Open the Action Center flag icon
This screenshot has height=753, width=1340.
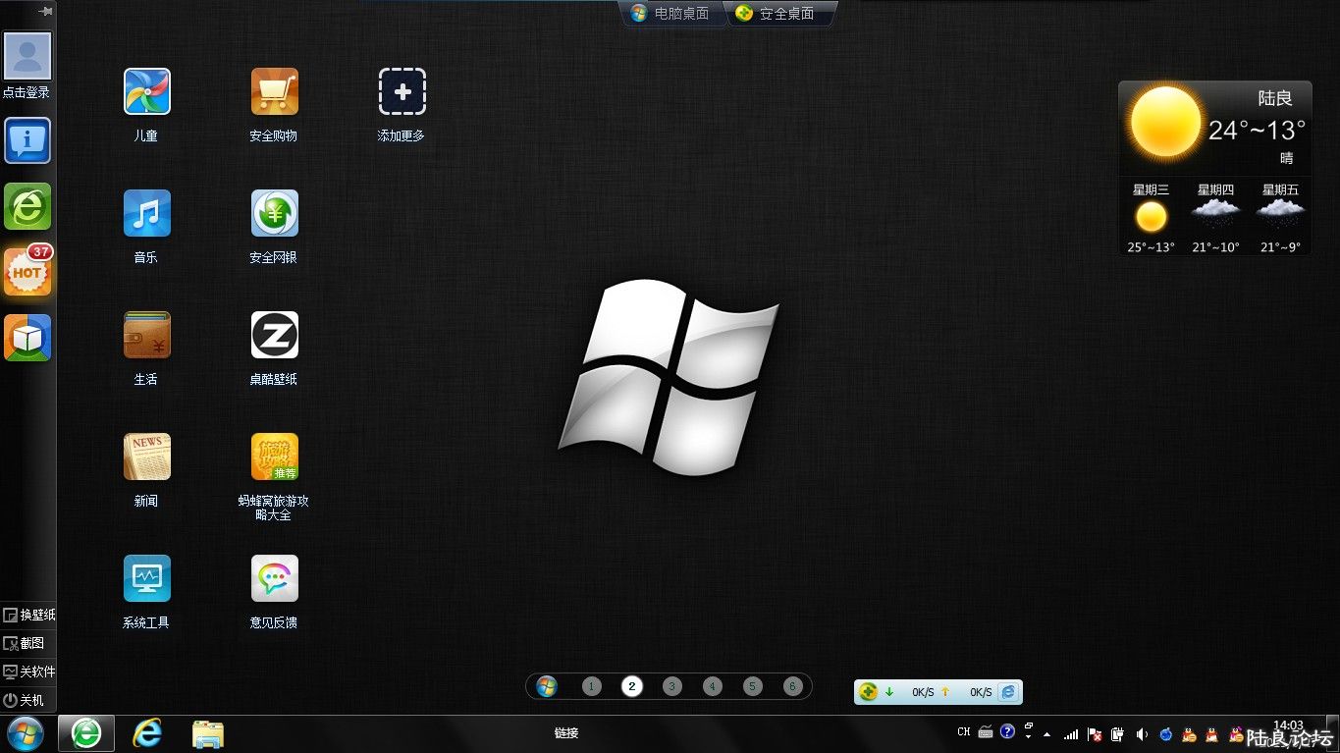pyautogui.click(x=1095, y=734)
